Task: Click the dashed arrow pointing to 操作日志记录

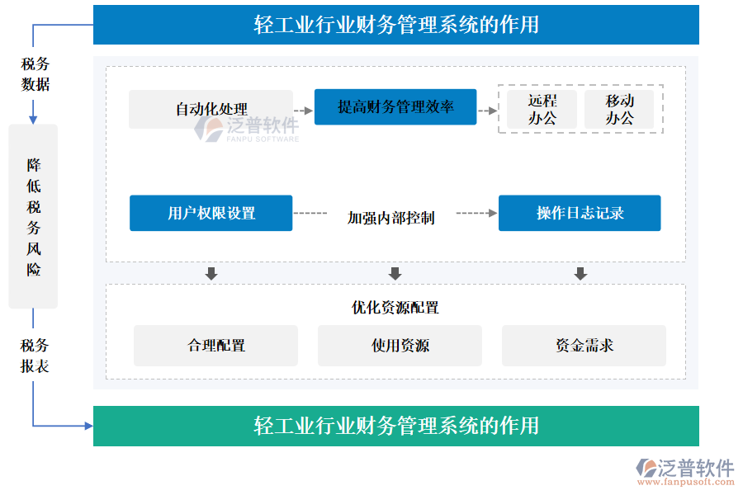Action: click(x=476, y=213)
